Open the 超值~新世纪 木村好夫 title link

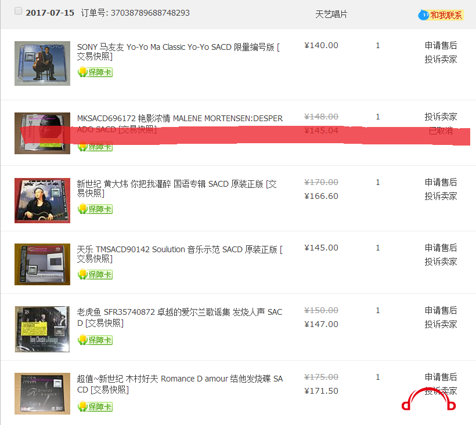pos(180,384)
